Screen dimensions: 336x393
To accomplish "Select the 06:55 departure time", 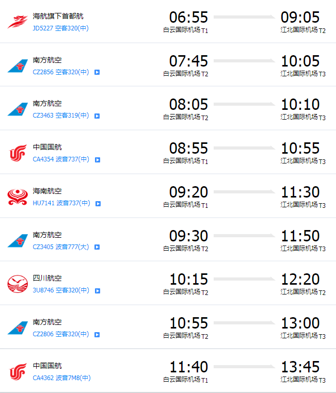I will click(188, 18).
